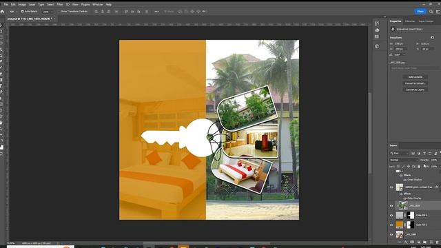Toggle the Show Transform Controls checkbox
441x248 pixels.
tap(59, 12)
